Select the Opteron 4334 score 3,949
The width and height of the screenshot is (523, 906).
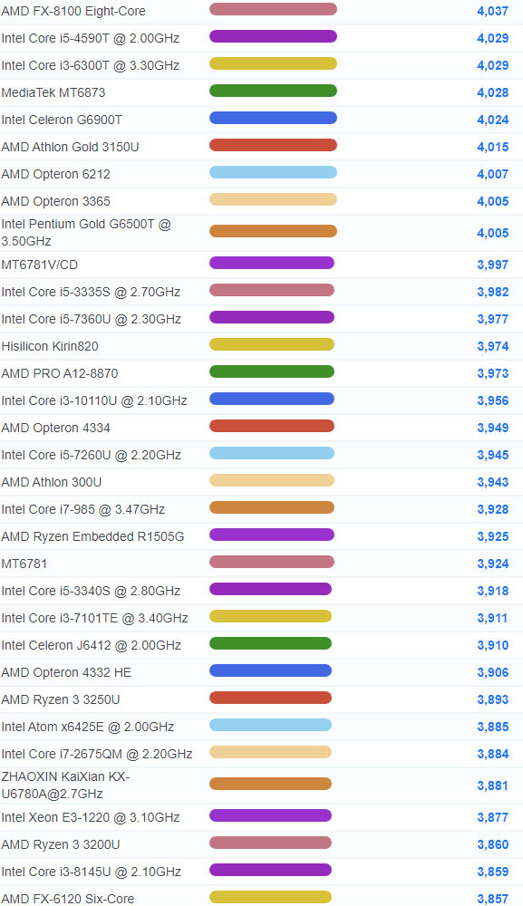492,428
